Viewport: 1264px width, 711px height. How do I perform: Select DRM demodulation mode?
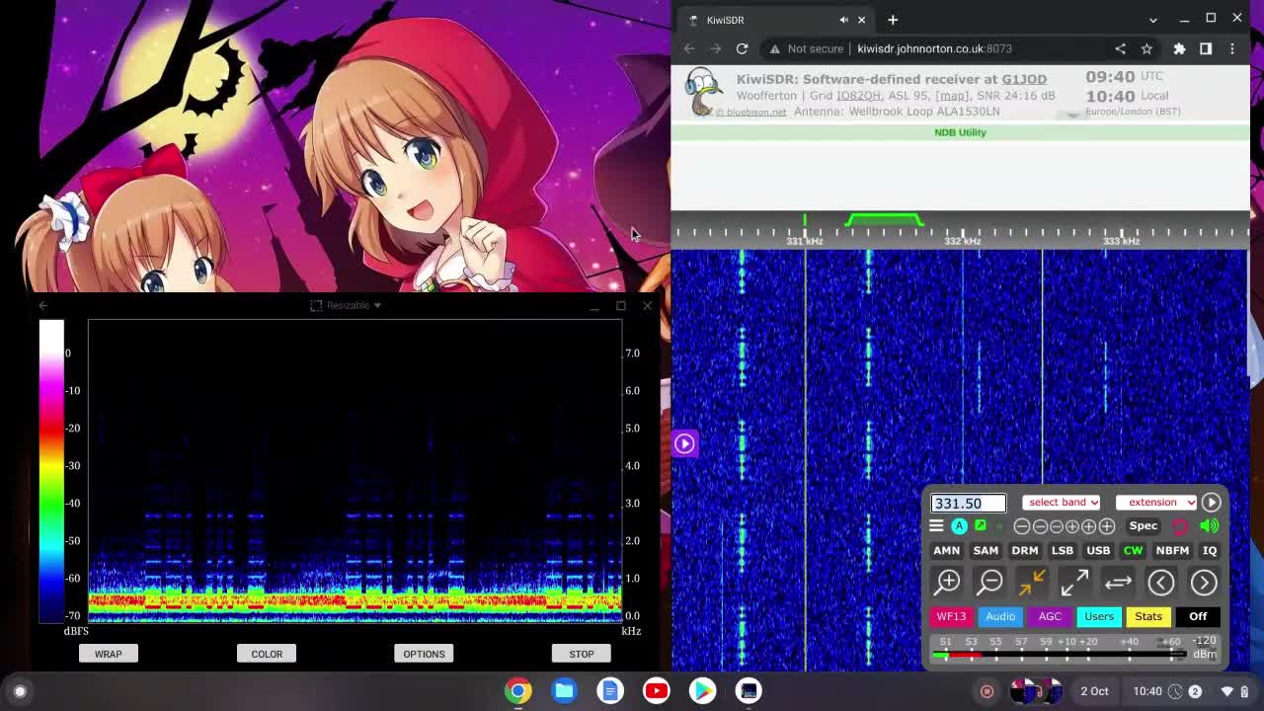coord(1024,551)
